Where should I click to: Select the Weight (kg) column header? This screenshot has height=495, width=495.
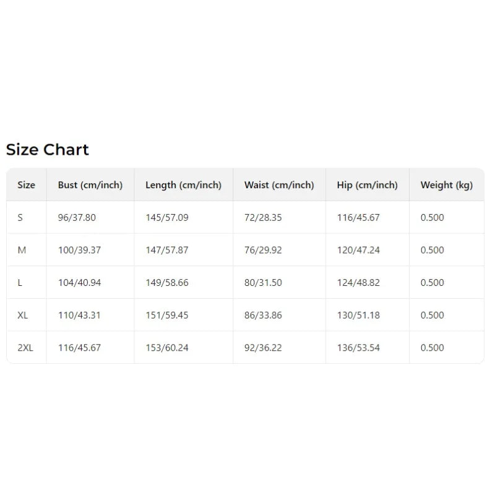(x=446, y=185)
